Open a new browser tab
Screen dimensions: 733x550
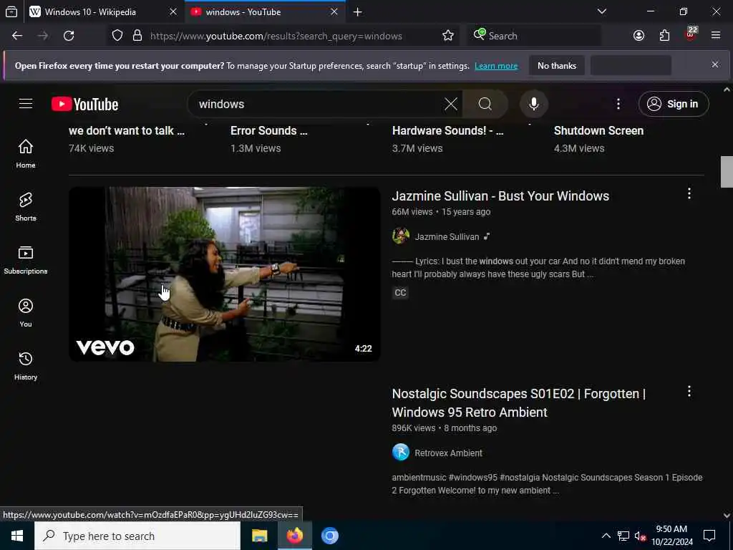tap(358, 11)
